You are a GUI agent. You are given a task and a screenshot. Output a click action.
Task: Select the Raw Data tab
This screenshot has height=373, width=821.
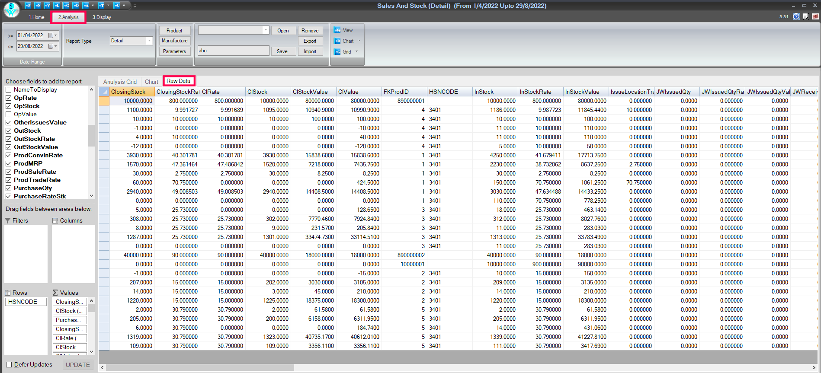pyautogui.click(x=179, y=81)
